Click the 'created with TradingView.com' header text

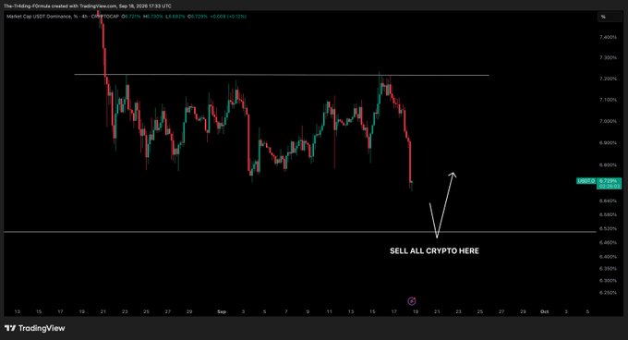click(86, 6)
